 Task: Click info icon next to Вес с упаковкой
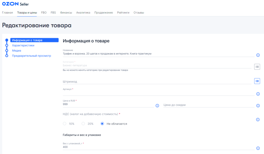pyautogui.click(x=258, y=148)
